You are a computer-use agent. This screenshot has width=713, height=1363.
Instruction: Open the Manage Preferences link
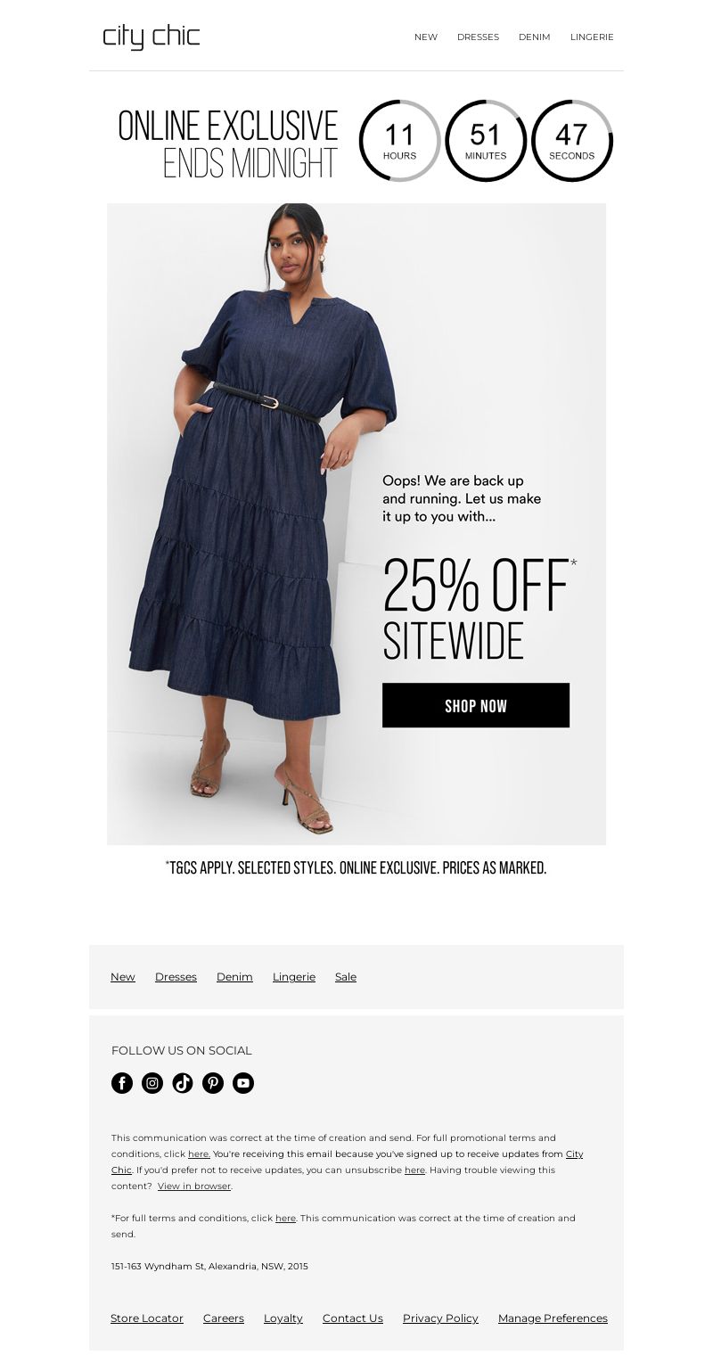coord(553,1318)
